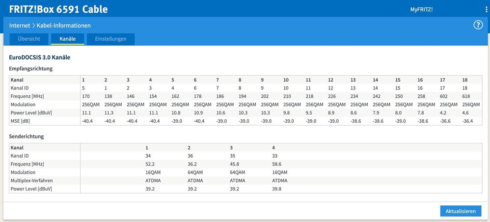490x222 pixels.
Task: Click downstream power level 7.8
Action: tap(421, 113)
